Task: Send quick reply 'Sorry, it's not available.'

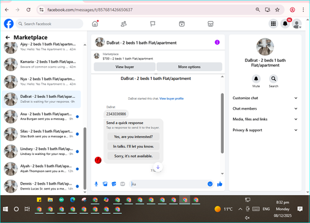Action: [133, 156]
